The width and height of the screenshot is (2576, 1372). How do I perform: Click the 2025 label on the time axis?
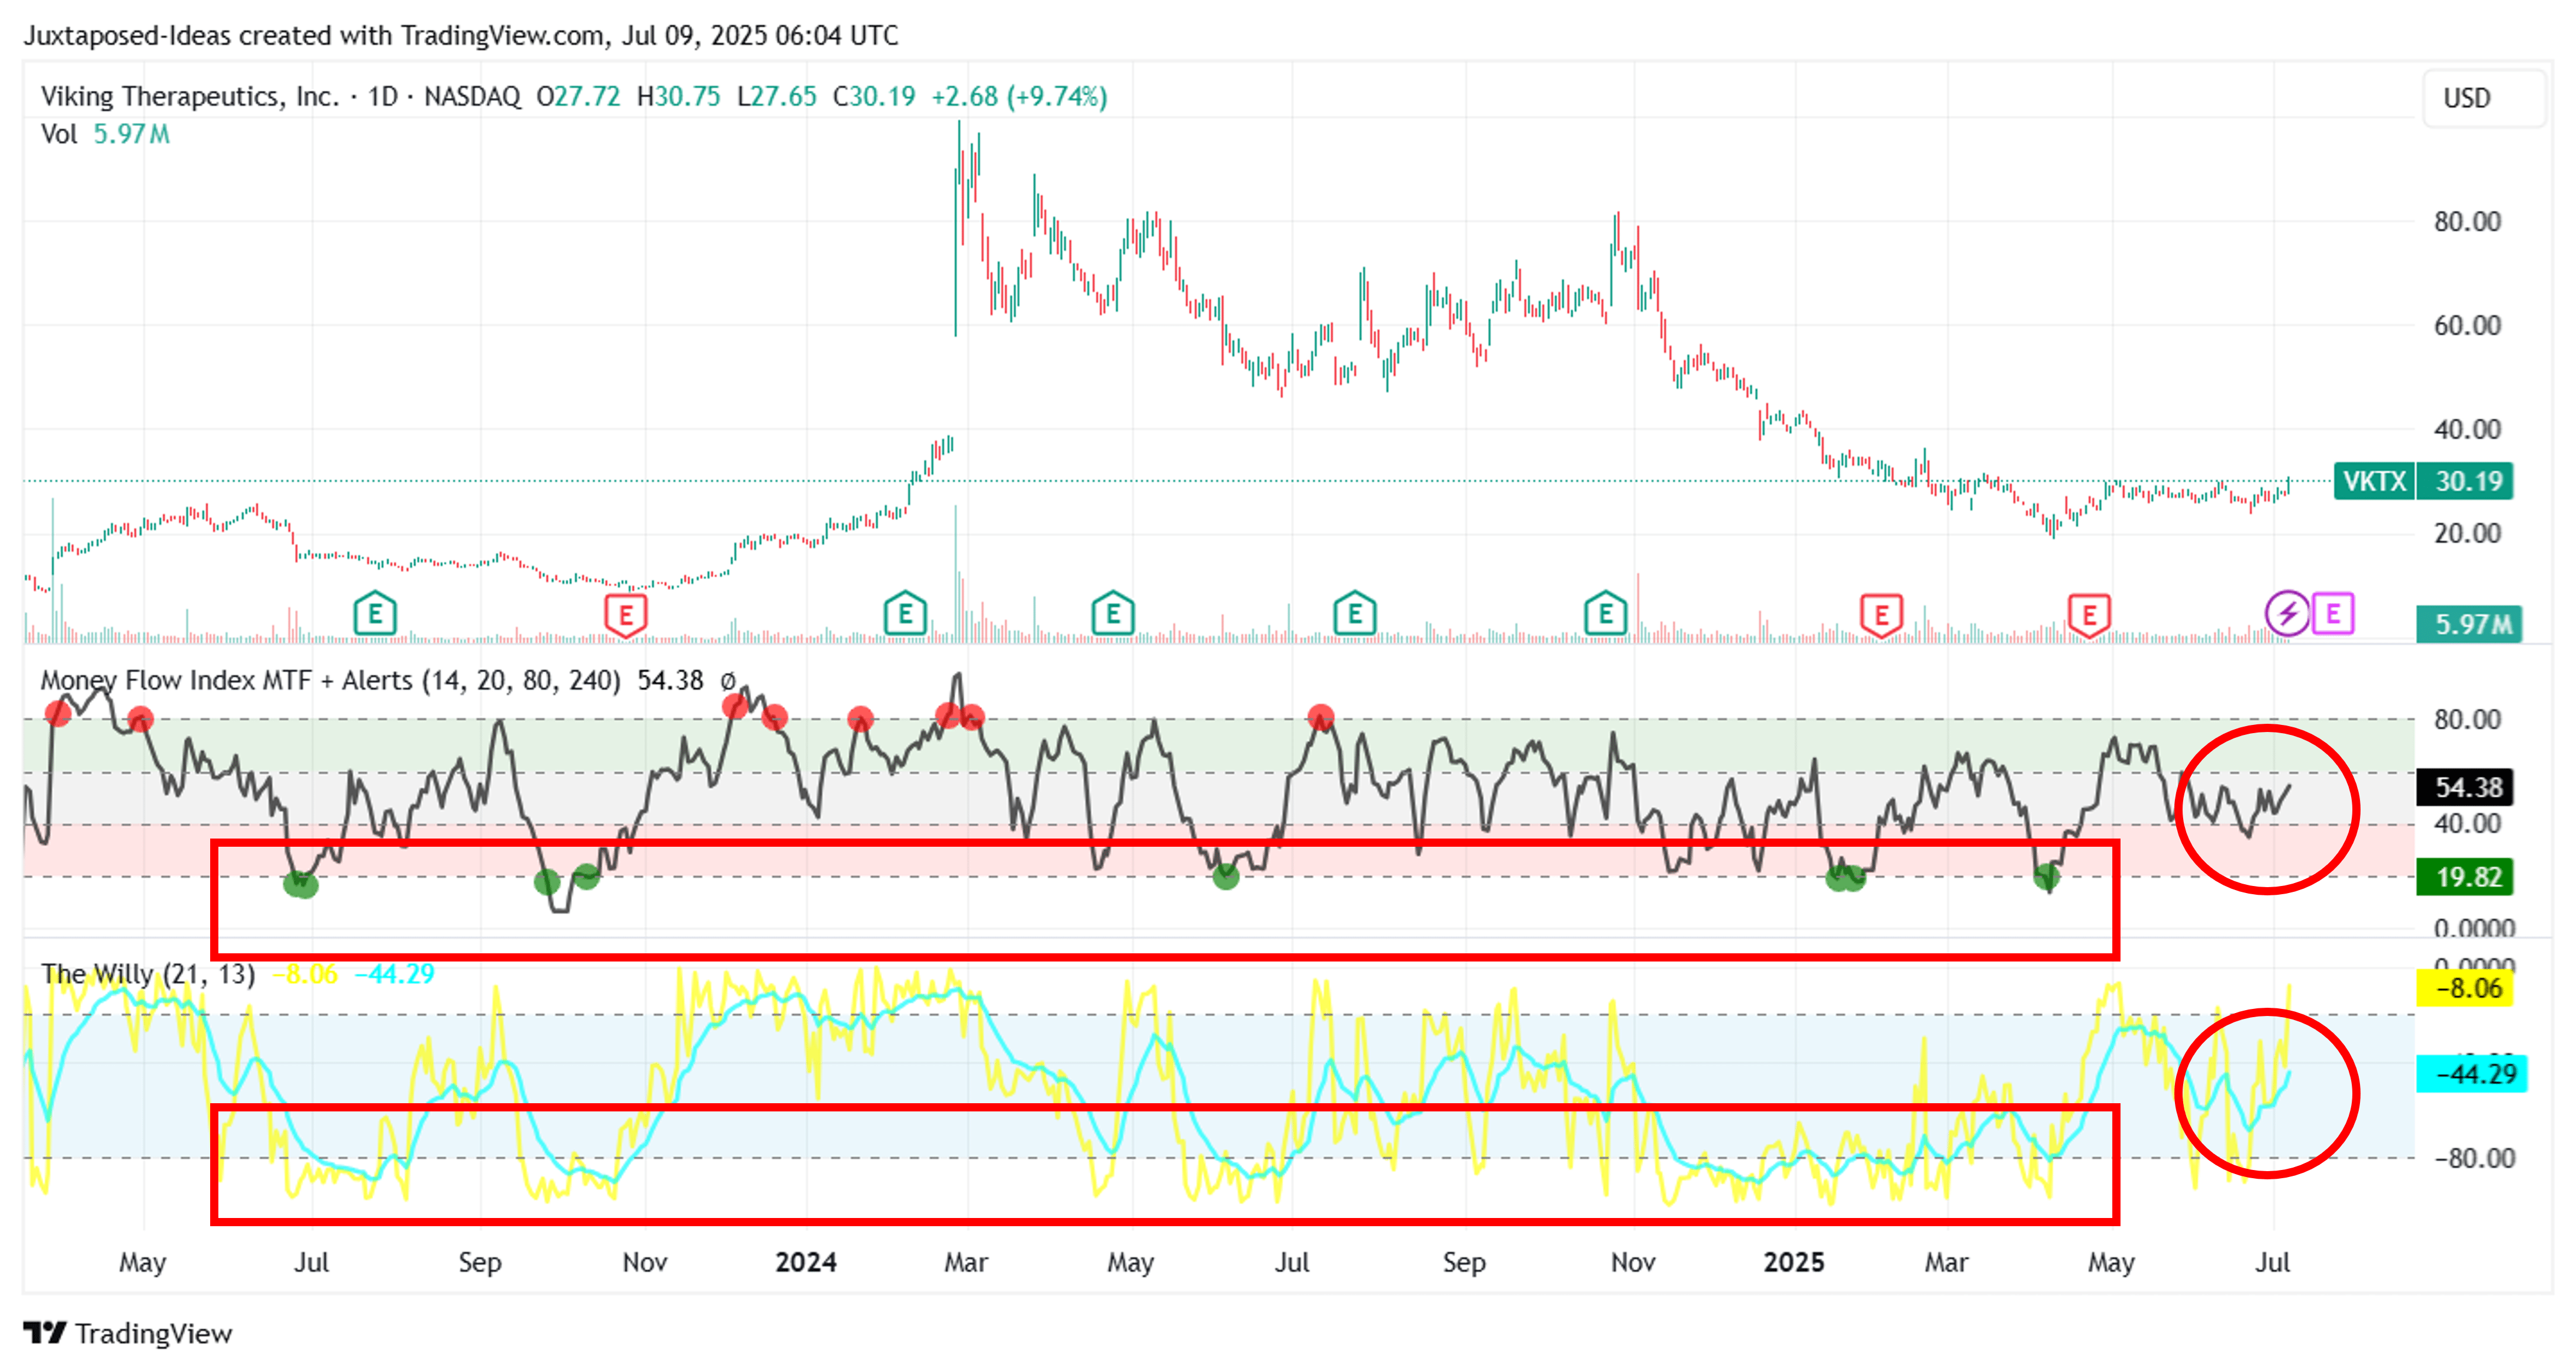pyautogui.click(x=1795, y=1262)
